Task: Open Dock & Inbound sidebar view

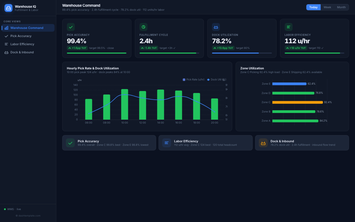Action: tap(22, 52)
